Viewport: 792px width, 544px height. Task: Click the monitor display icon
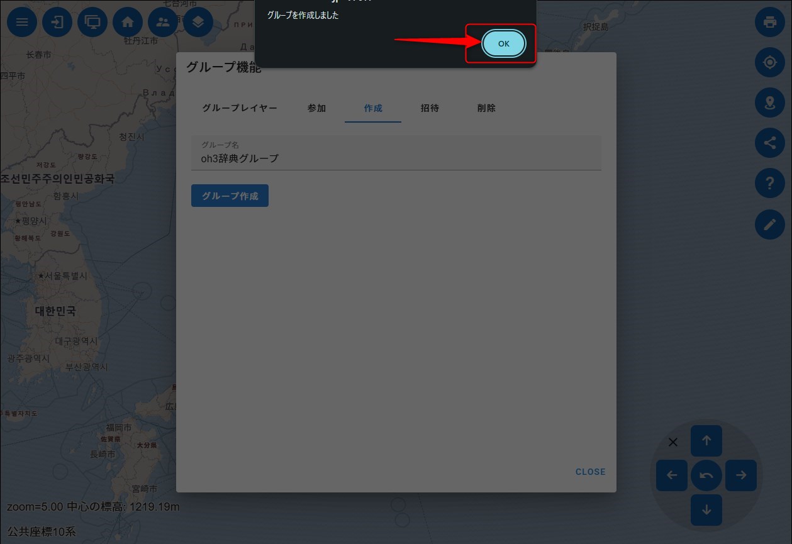[x=92, y=22]
